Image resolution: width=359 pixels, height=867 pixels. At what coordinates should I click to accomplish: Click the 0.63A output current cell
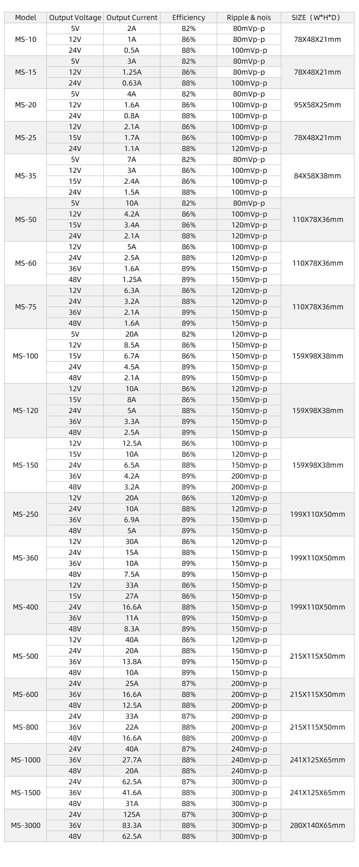[x=132, y=83]
